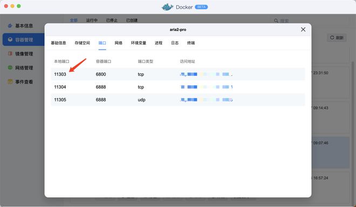Screen dimensions: 356x207
Task: Open 镜像管理 in the sidebar
Action: point(24,54)
